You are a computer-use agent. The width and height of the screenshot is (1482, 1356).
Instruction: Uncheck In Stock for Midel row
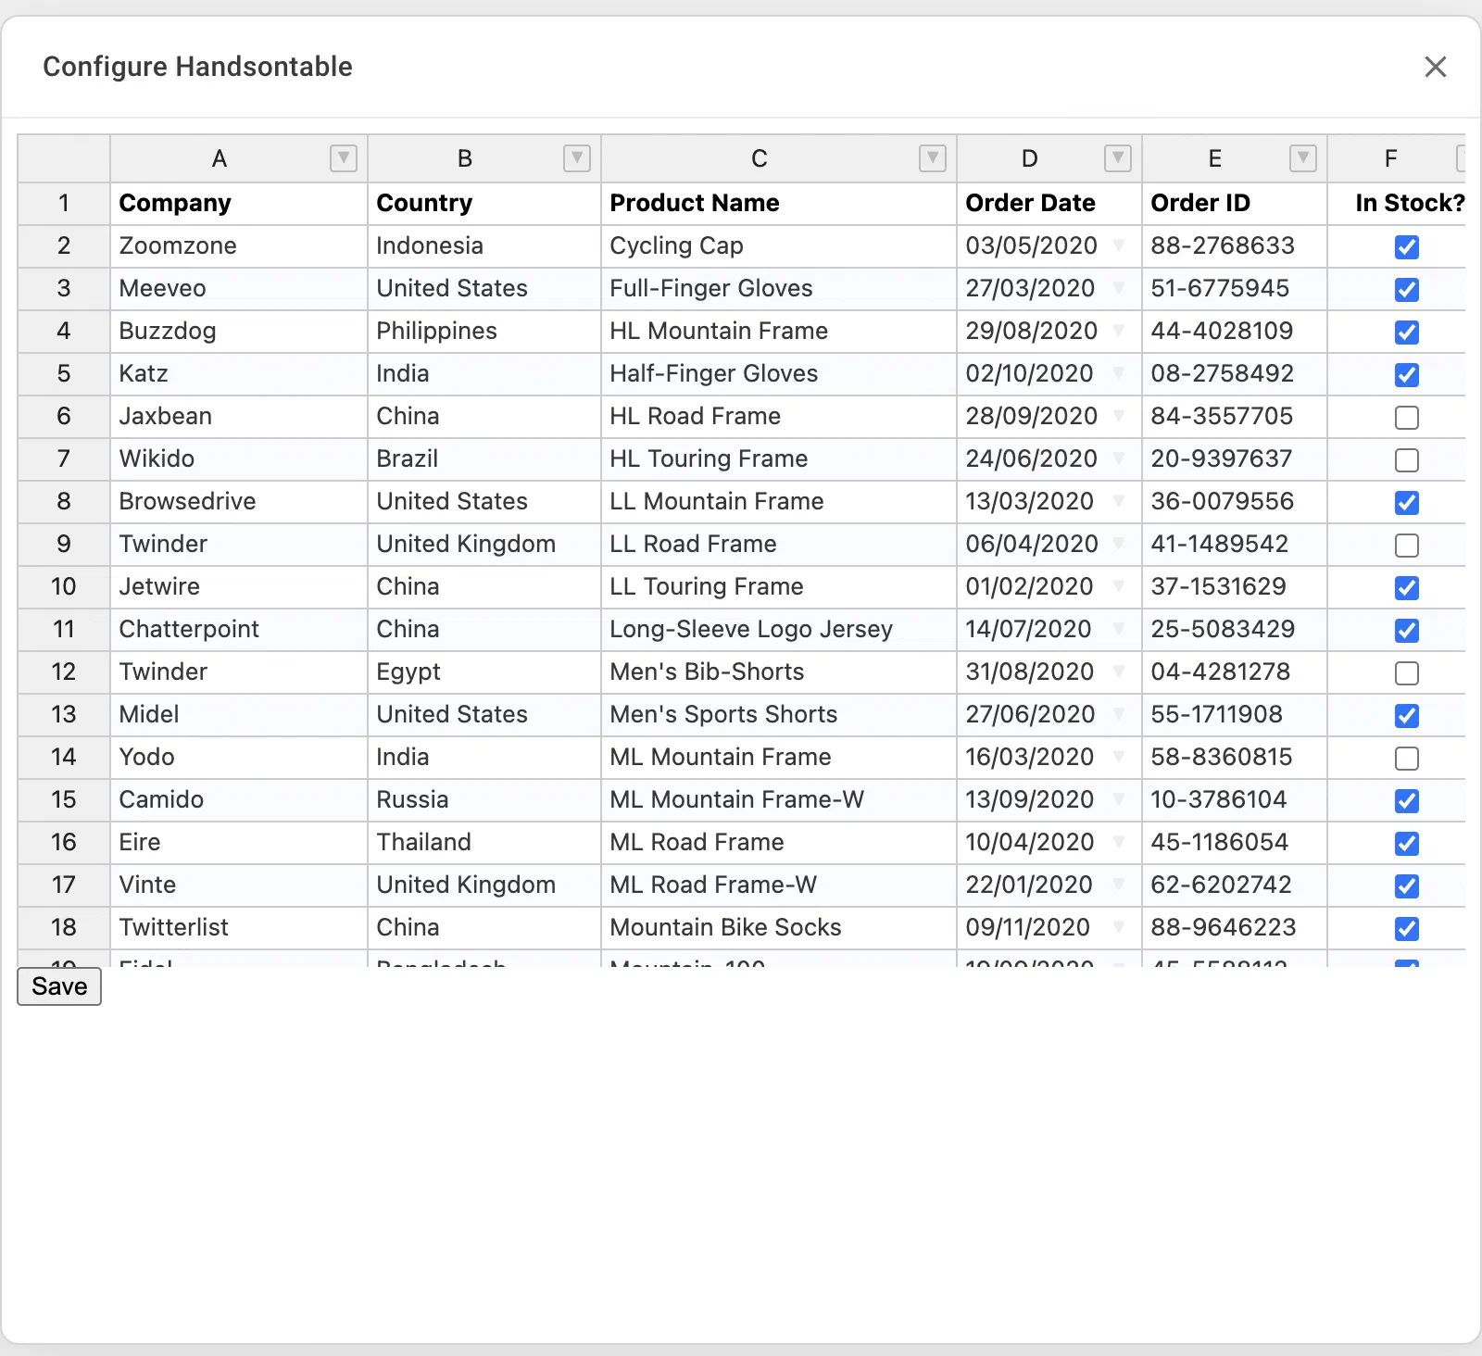pyautogui.click(x=1407, y=716)
